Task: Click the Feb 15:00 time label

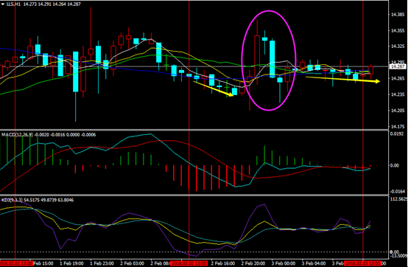Action: coord(43,263)
